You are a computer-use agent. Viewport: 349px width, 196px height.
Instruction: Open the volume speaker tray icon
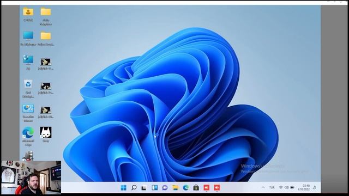point(286,187)
